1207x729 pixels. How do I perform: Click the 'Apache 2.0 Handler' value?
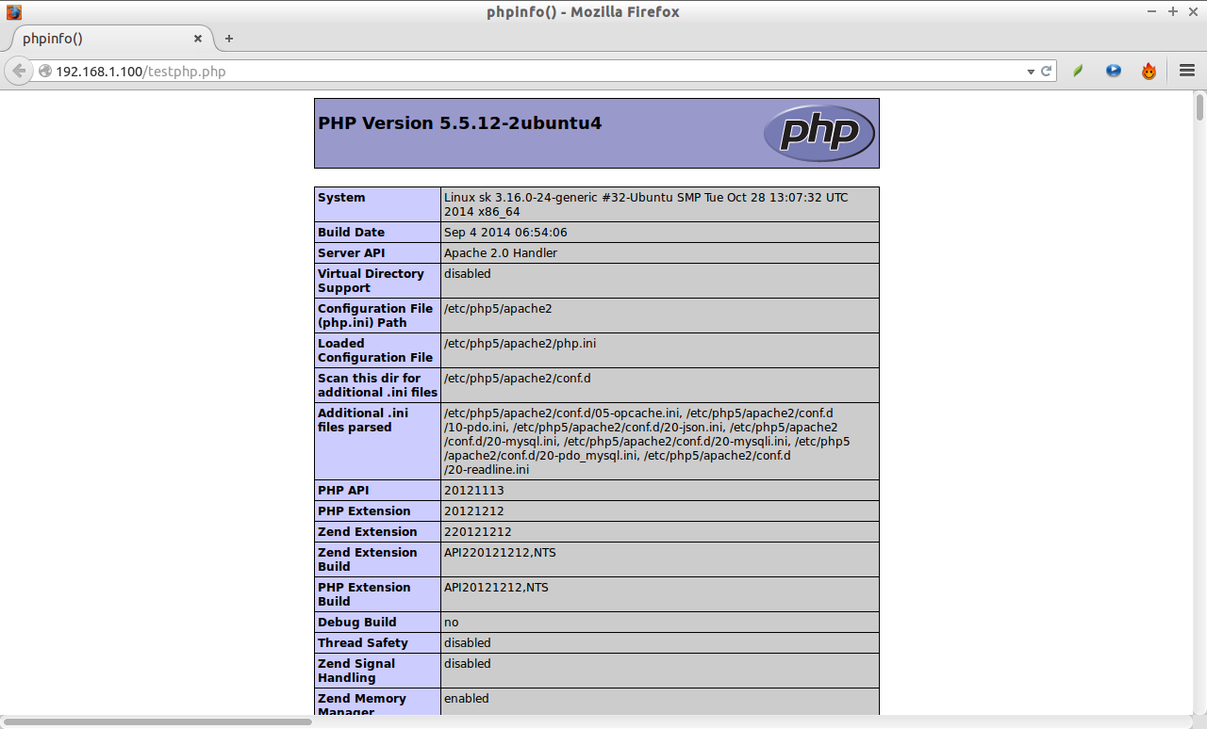click(x=501, y=253)
